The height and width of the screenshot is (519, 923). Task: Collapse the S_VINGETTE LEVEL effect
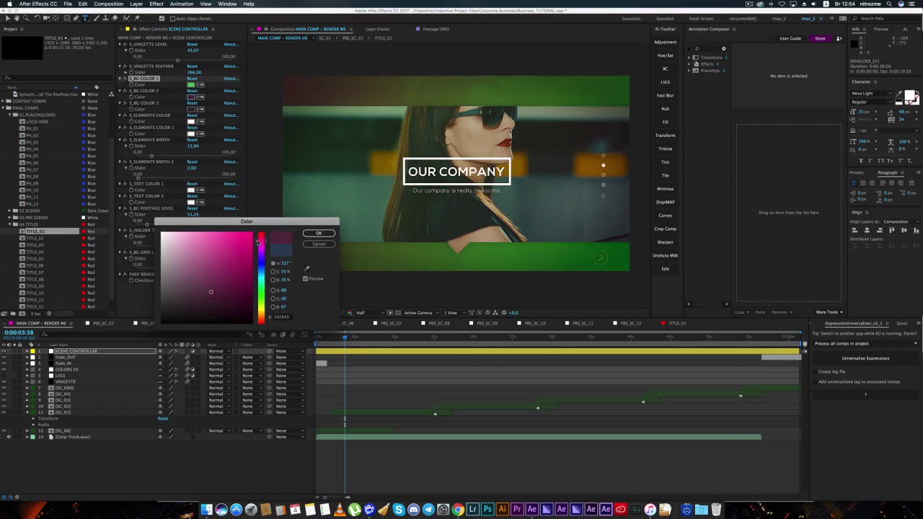coord(120,44)
